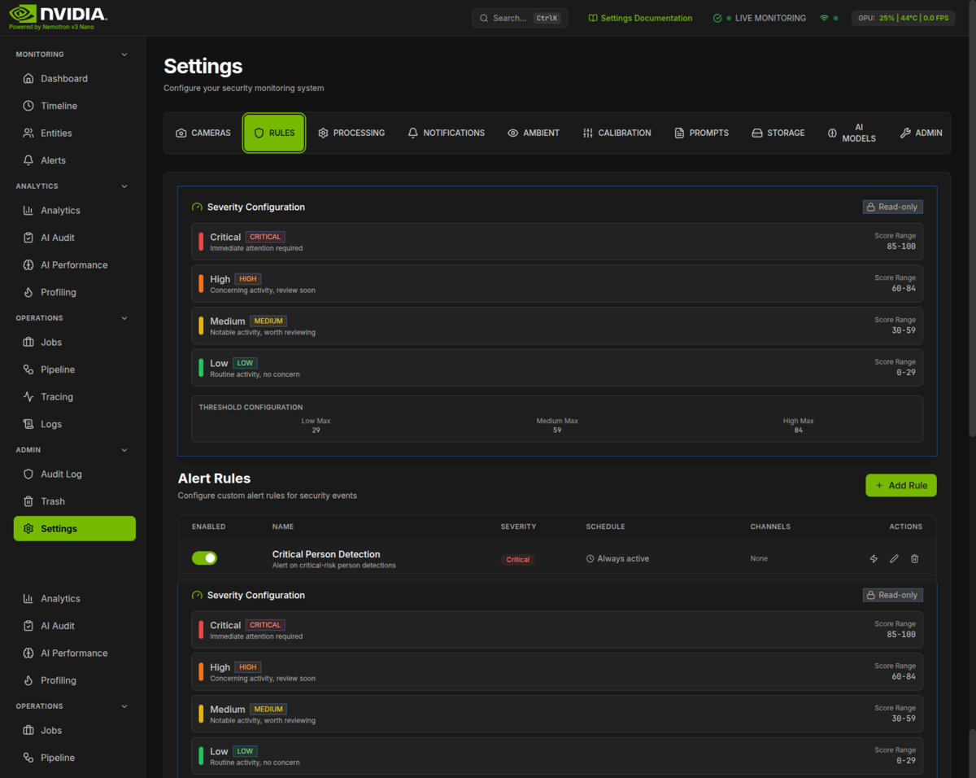976x778 pixels.
Task: Go to the Audit Log page
Action: pyautogui.click(x=61, y=474)
